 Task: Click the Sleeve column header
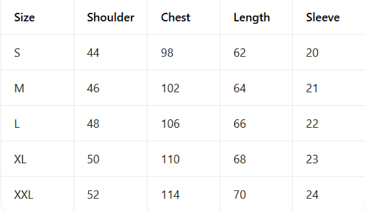pos(323,17)
